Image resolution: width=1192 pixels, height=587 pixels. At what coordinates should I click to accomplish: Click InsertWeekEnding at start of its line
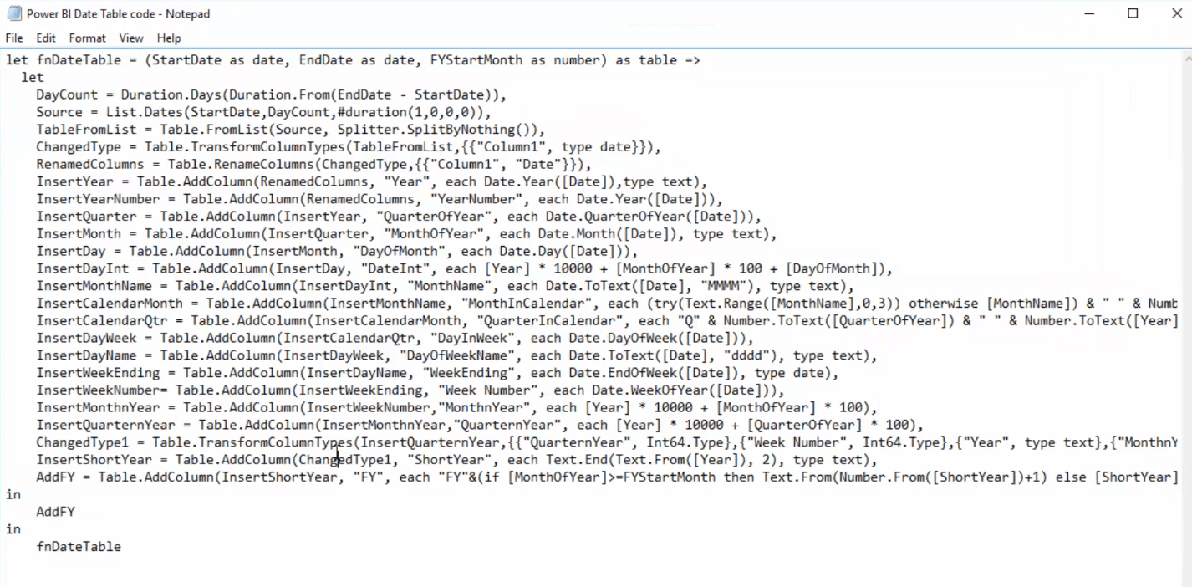click(98, 373)
